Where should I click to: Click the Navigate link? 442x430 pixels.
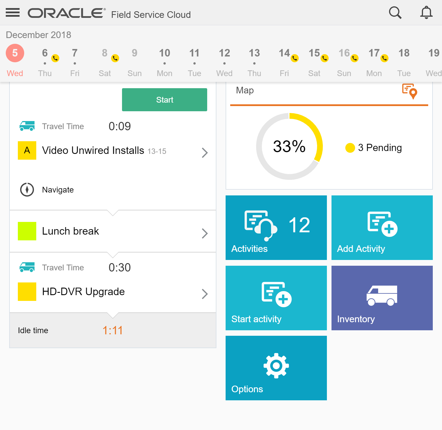coord(58,190)
